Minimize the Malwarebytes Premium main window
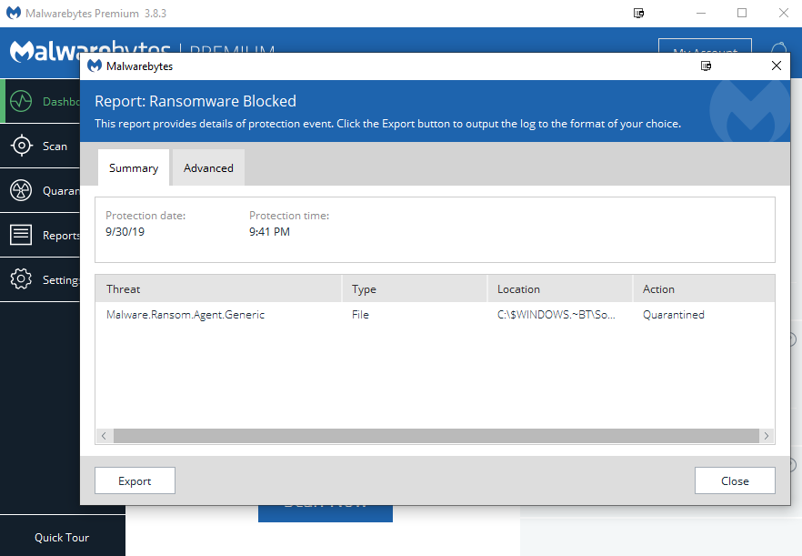 pos(701,13)
